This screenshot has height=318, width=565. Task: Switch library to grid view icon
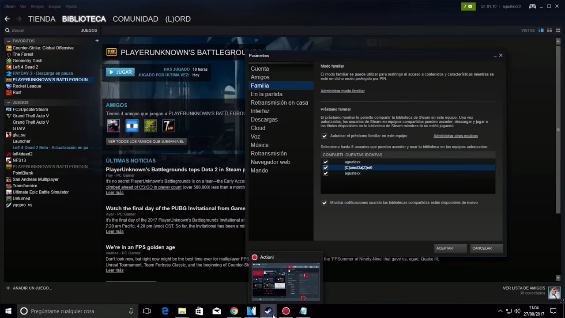coord(558,30)
